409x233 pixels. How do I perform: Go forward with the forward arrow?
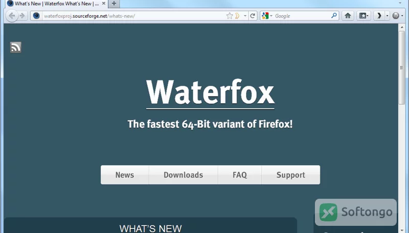(22, 16)
